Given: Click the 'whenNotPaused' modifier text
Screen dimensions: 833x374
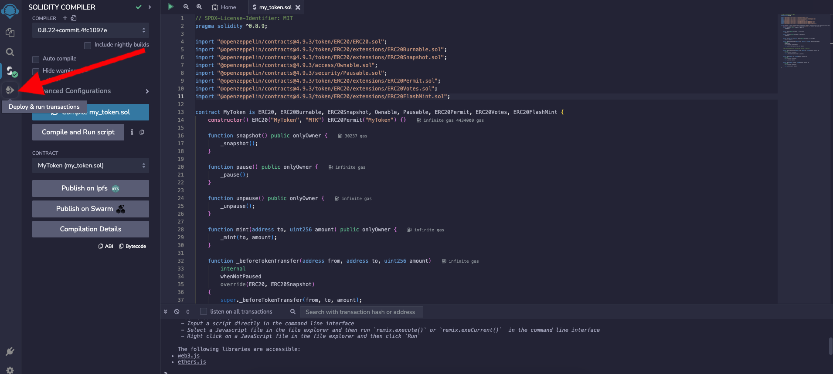Looking at the screenshot, I should [x=241, y=277].
